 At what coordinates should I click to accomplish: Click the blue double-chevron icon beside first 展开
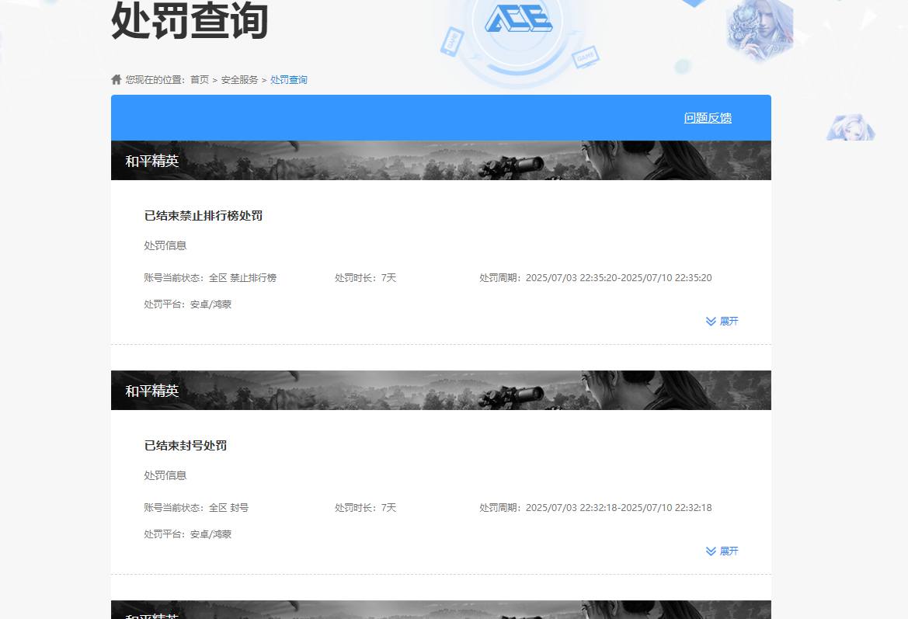click(709, 321)
